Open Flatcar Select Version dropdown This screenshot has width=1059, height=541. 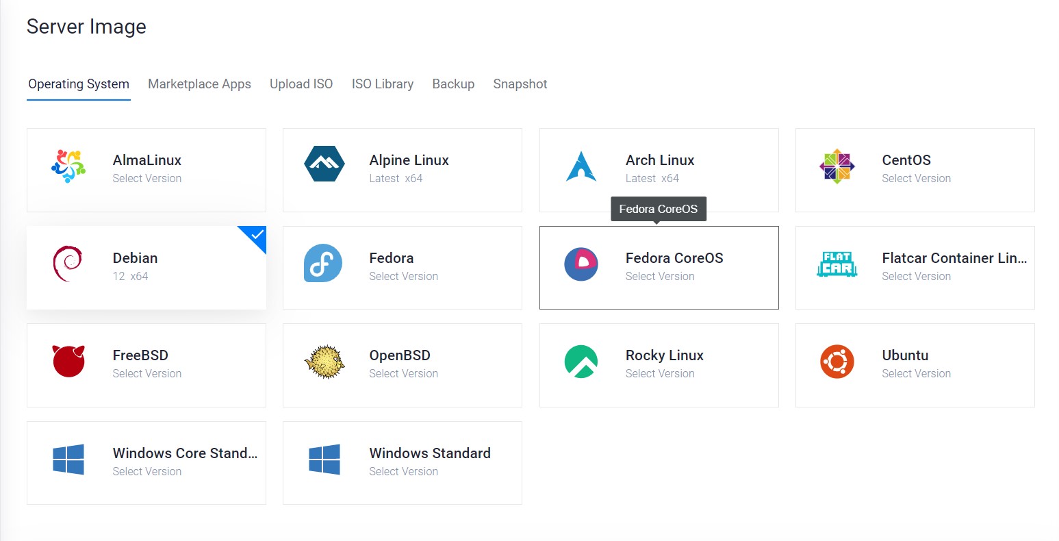(x=916, y=277)
